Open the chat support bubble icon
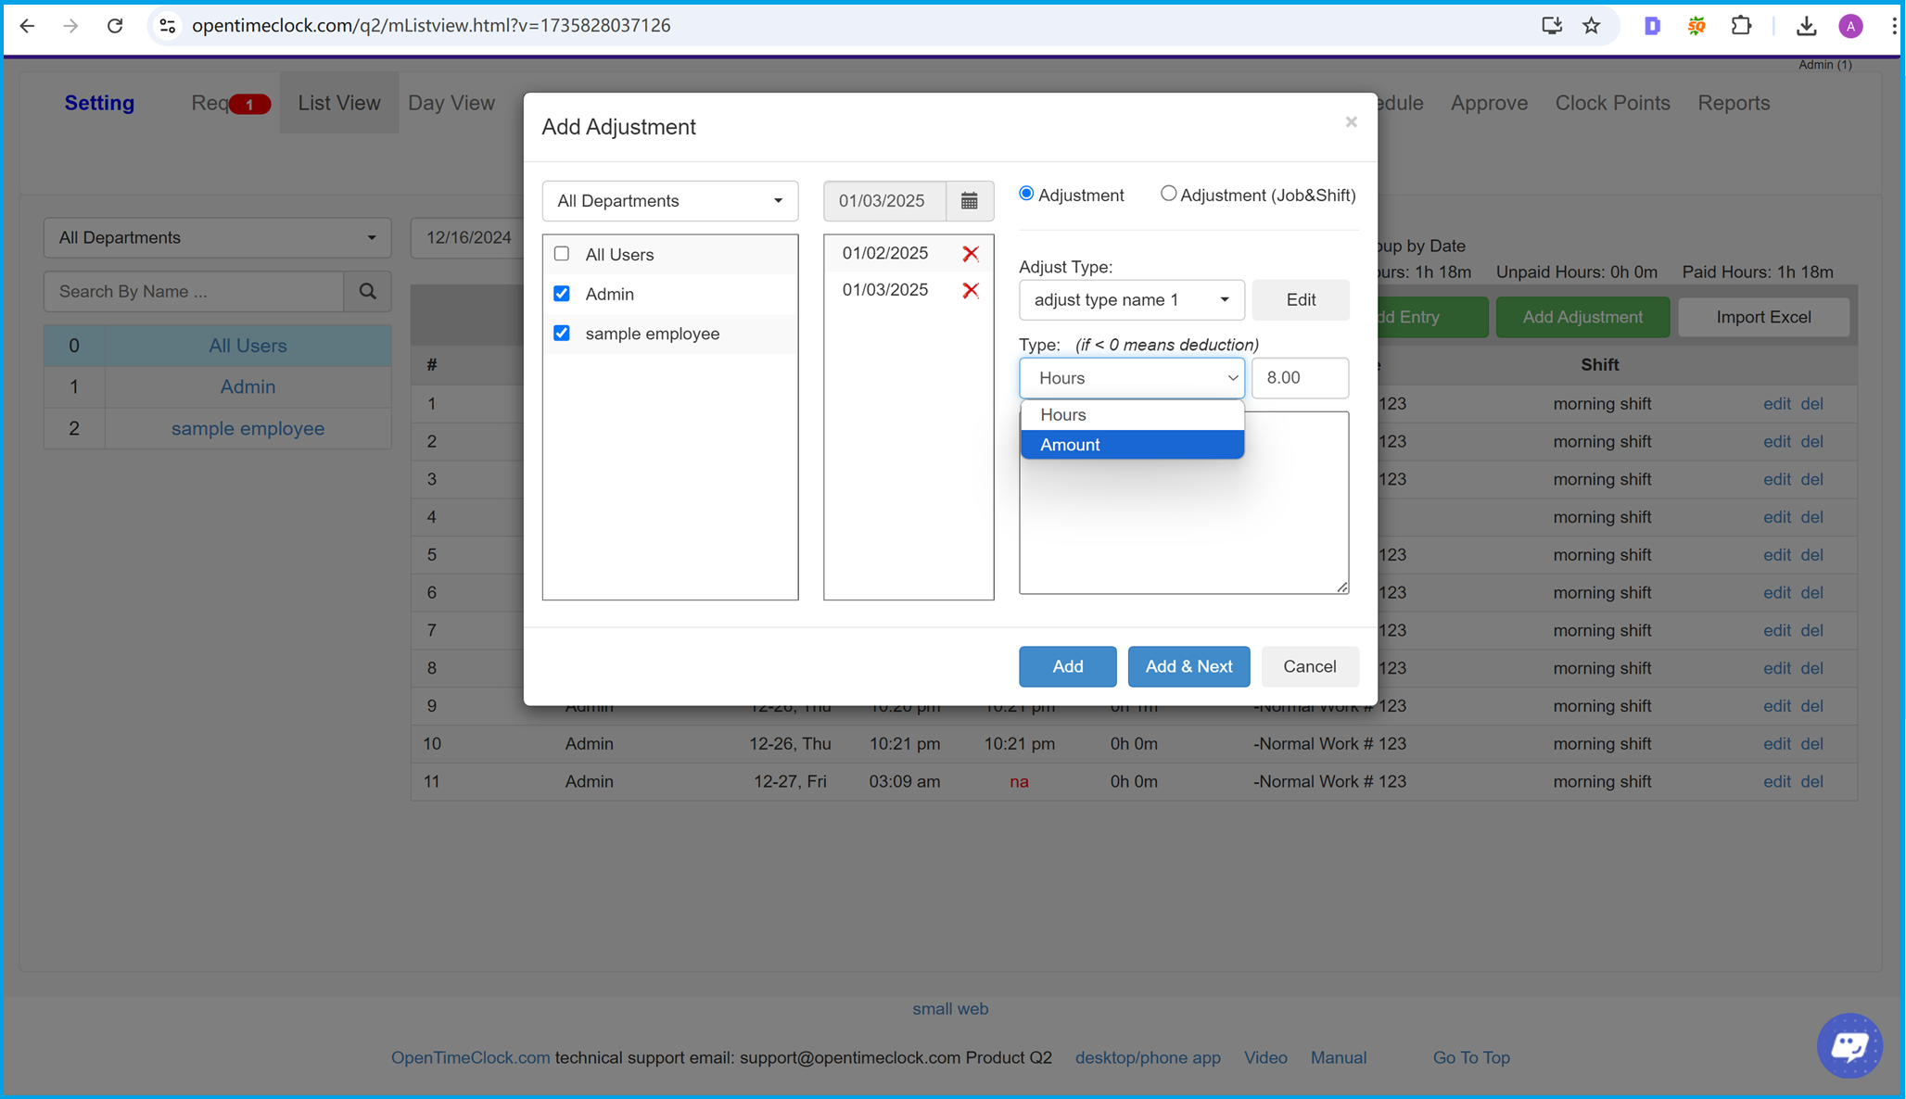The height and width of the screenshot is (1099, 1906). point(1849,1046)
